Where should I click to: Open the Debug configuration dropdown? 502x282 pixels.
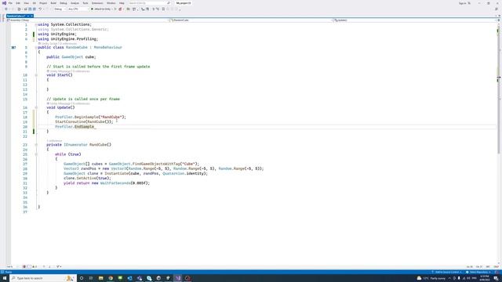[60, 9]
